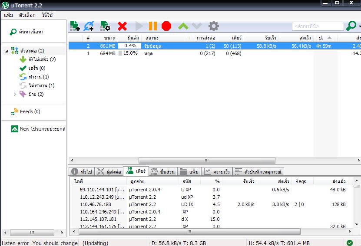Switch to the ความเร็ว speed tab
The width and height of the screenshot is (361, 246).
[217, 171]
